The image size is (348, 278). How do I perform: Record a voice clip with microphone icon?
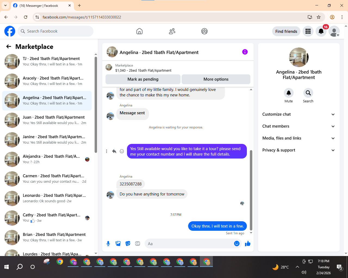(x=108, y=244)
